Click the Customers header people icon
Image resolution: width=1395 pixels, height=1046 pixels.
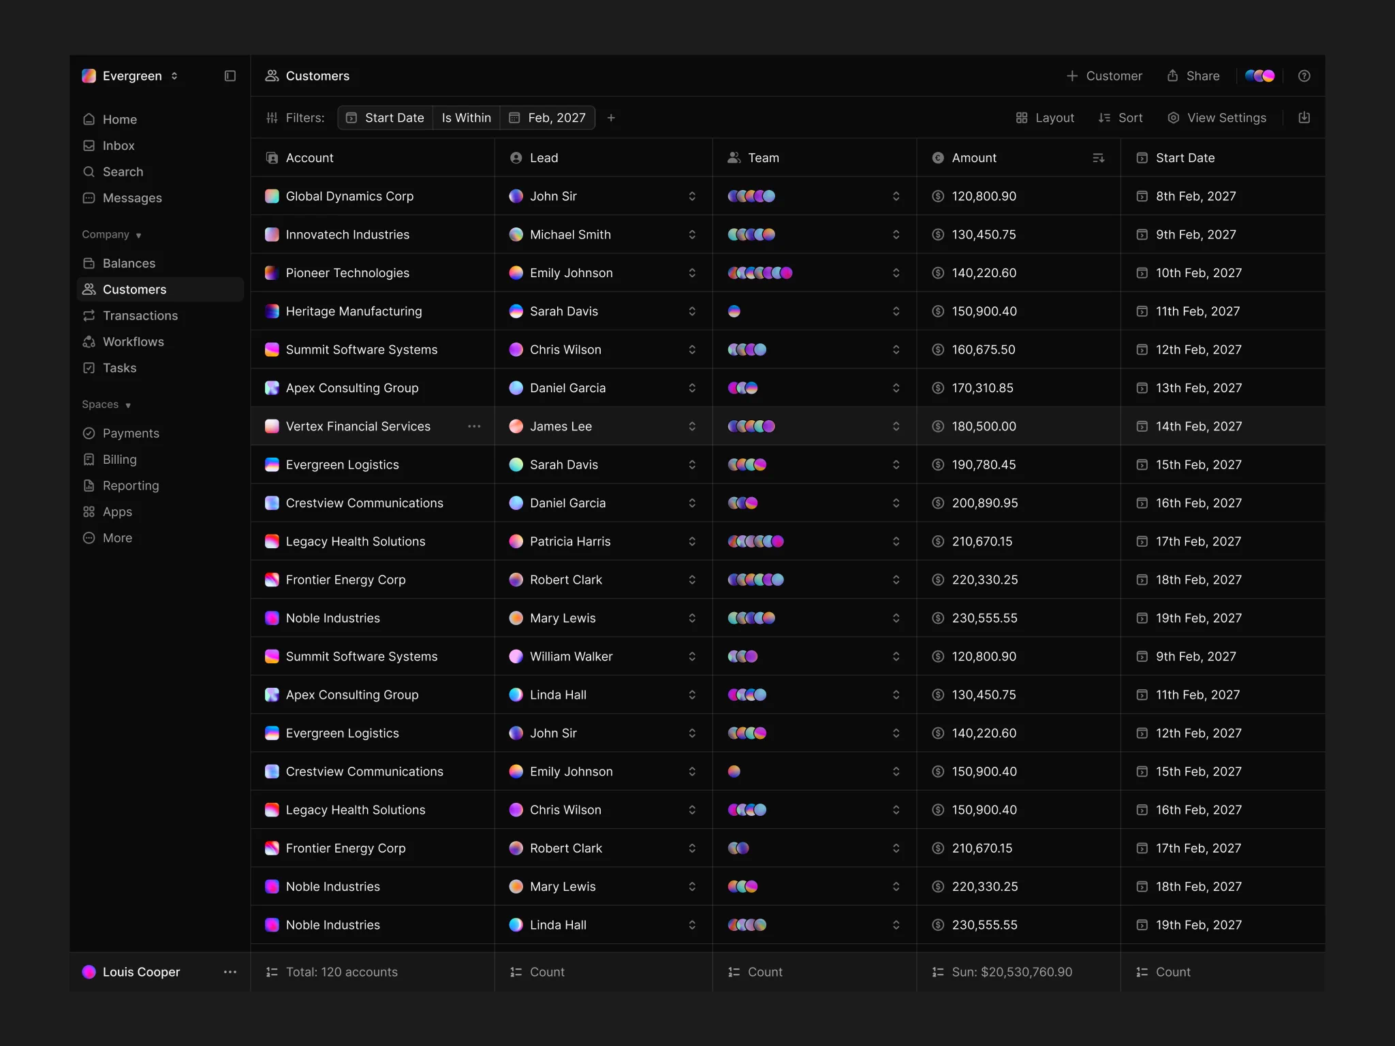pyautogui.click(x=272, y=76)
